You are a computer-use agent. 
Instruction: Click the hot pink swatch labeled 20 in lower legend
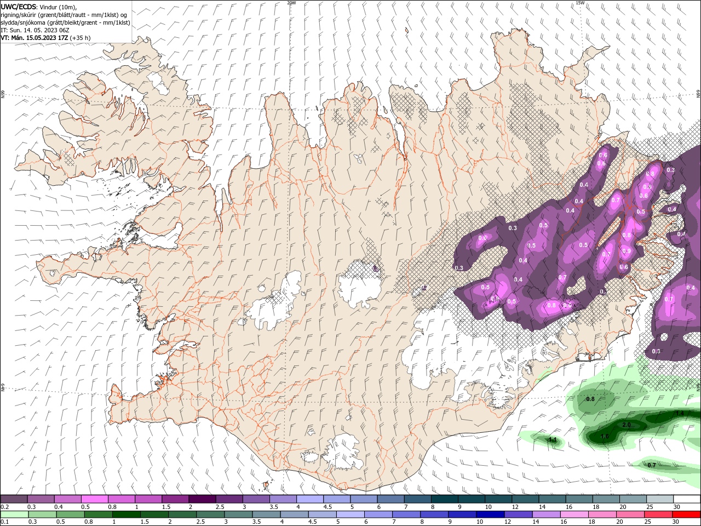point(630,514)
